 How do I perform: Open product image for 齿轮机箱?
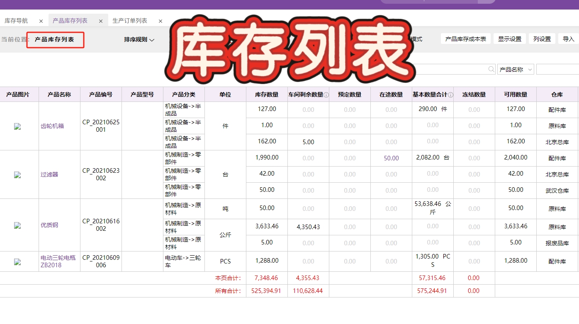(x=17, y=126)
